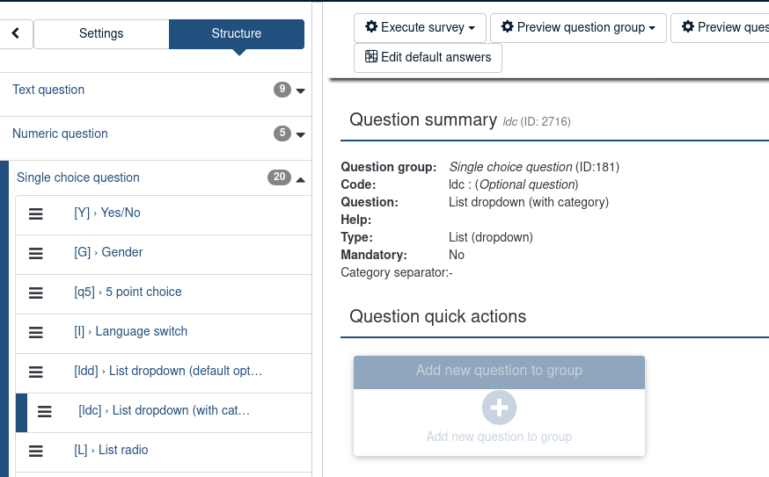
Task: Switch to the Structure tab
Action: [x=236, y=34]
